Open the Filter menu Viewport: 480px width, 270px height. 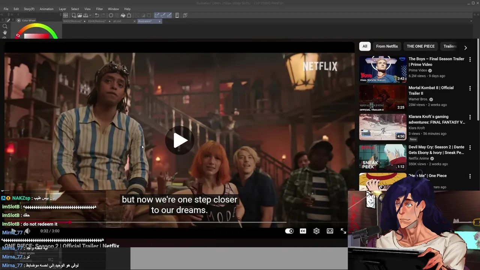pos(99,9)
